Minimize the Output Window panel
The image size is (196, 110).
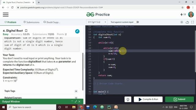[x=72, y=101]
